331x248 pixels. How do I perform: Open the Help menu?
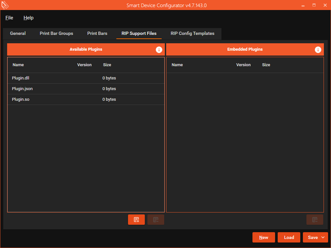coord(28,18)
